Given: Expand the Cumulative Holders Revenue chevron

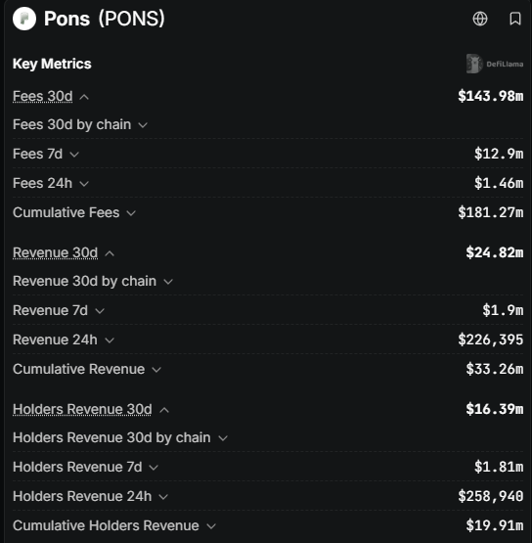Looking at the screenshot, I should (x=211, y=526).
